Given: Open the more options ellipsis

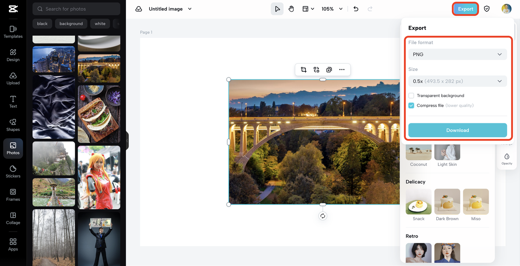Looking at the screenshot, I should tap(342, 70).
